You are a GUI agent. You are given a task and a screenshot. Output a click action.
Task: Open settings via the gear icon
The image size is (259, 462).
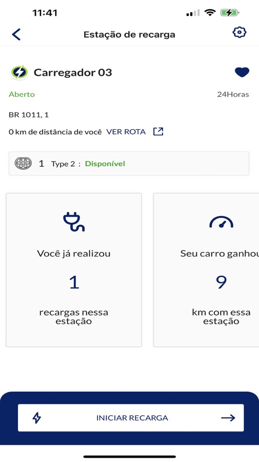point(239,33)
